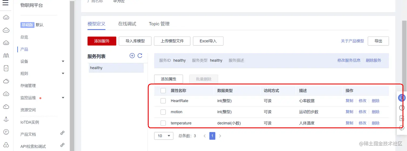The width and height of the screenshot is (407, 151).
Task: Click the phone-shaped device icon in left rail
Action: [x=6, y=68]
